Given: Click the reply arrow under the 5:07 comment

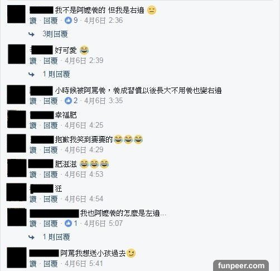Looking at the screenshot, I should [31, 237].
